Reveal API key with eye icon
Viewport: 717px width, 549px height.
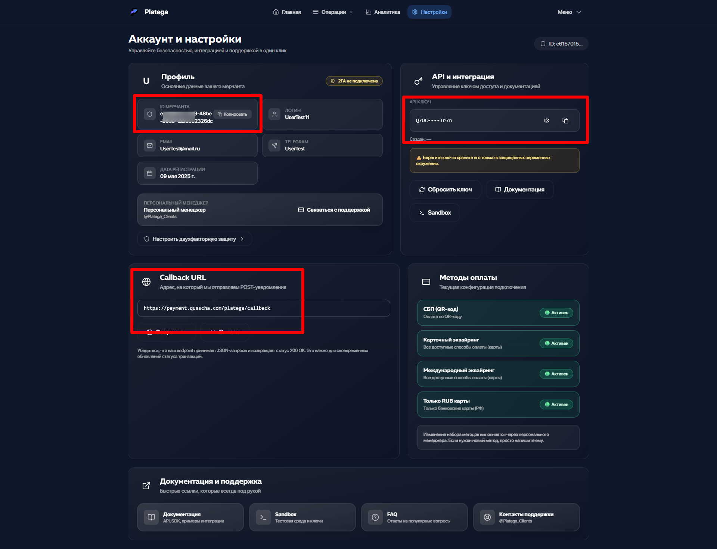coord(546,121)
